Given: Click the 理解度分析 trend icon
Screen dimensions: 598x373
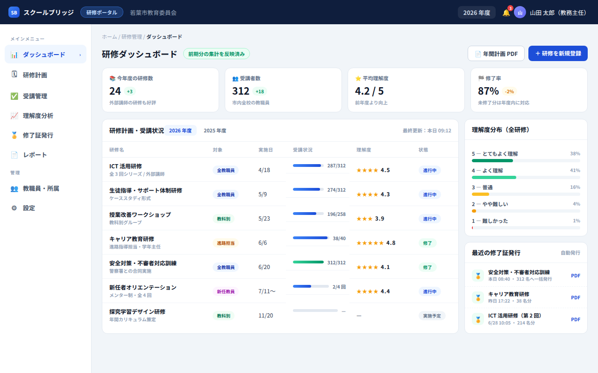Looking at the screenshot, I should pyautogui.click(x=14, y=116).
